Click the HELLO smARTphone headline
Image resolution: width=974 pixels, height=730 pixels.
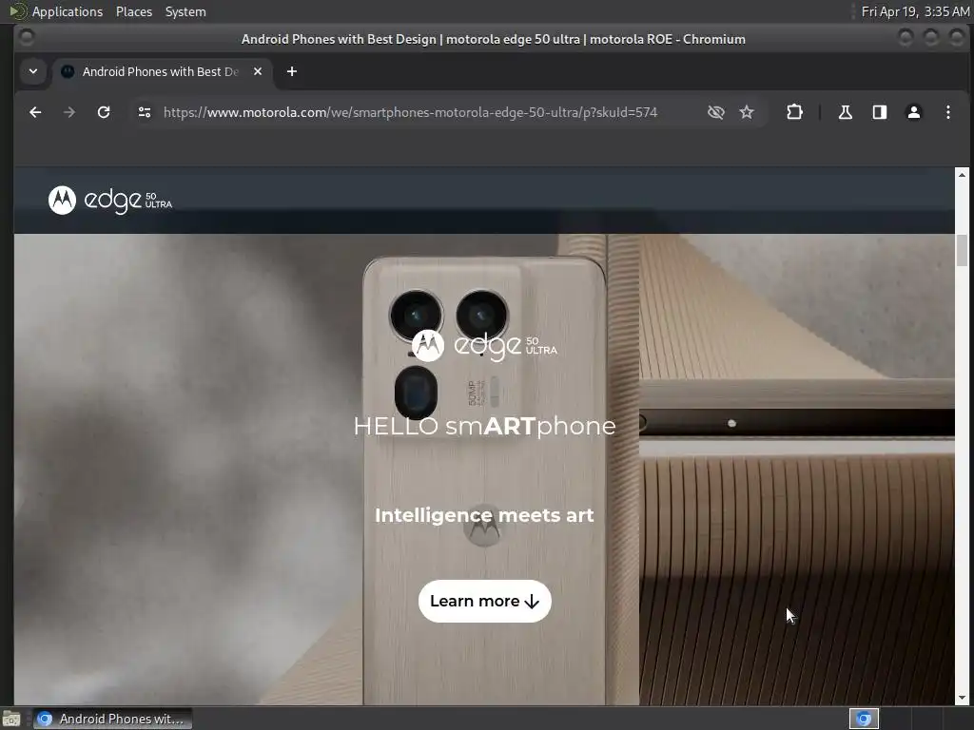point(484,427)
